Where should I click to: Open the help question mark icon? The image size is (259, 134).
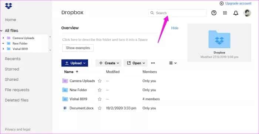coord(214,13)
